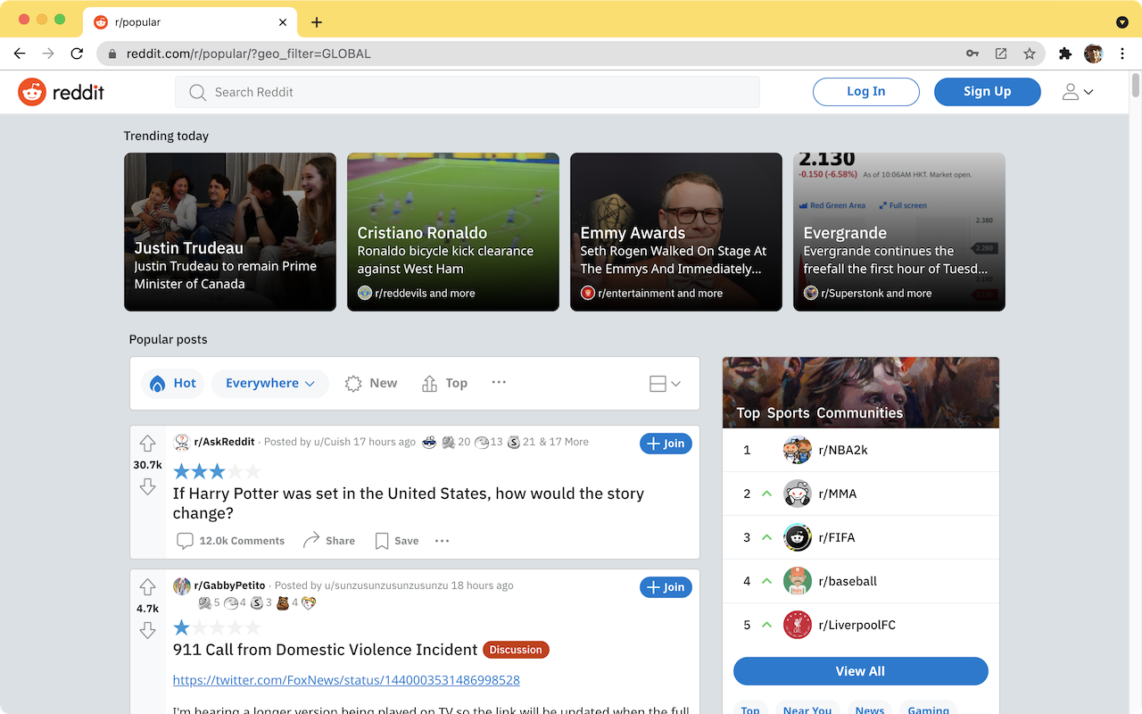Open the Evergrande trending card

pos(899,232)
